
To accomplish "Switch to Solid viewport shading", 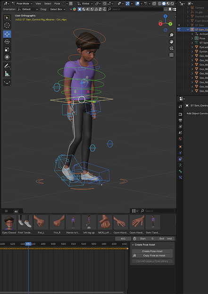I will tap(164, 4).
